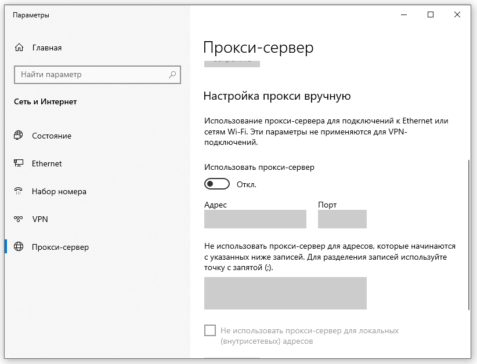Check Не использовать прокси для локальных адресов

[x=209, y=331]
